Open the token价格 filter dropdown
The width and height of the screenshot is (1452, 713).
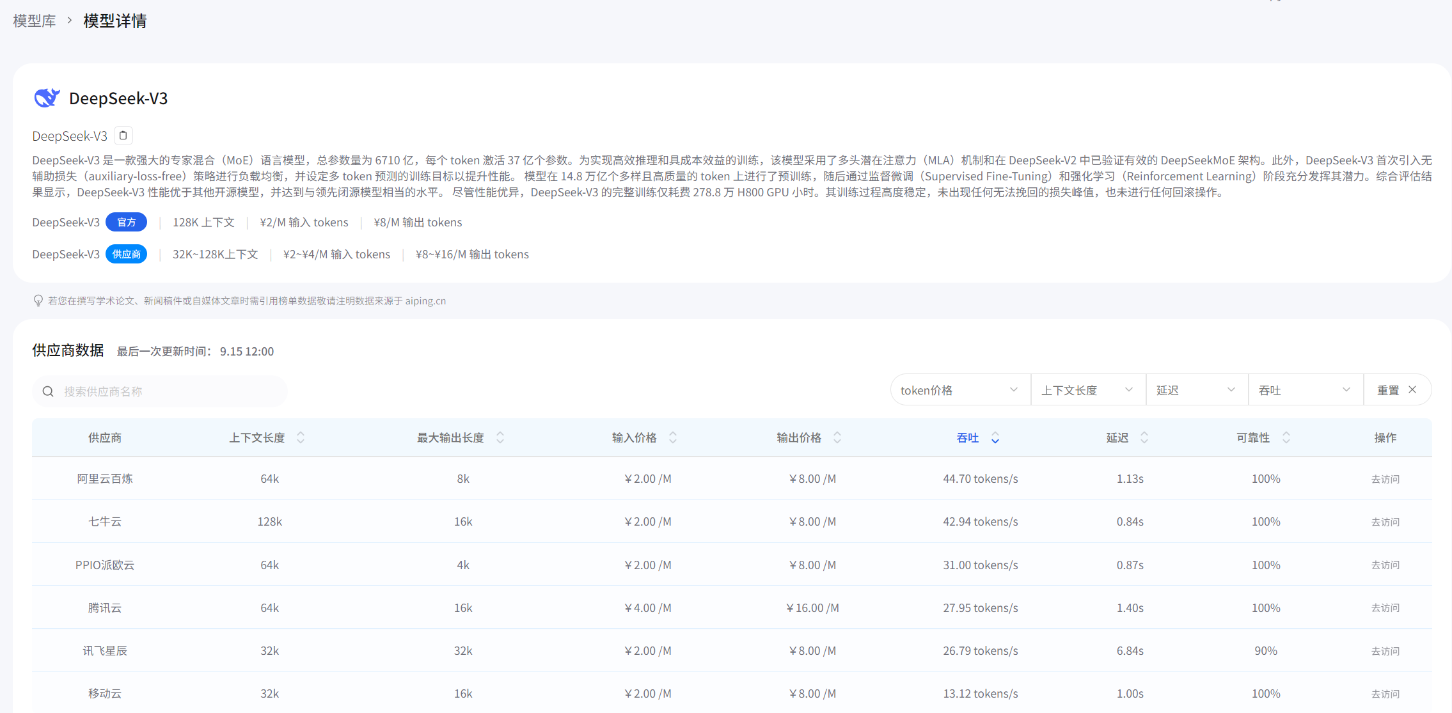[x=961, y=390]
